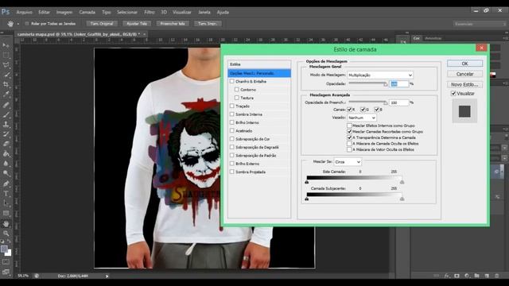This screenshot has height=286, width=509.
Task: Select the Hand tool in toolbox
Action: coord(6,223)
